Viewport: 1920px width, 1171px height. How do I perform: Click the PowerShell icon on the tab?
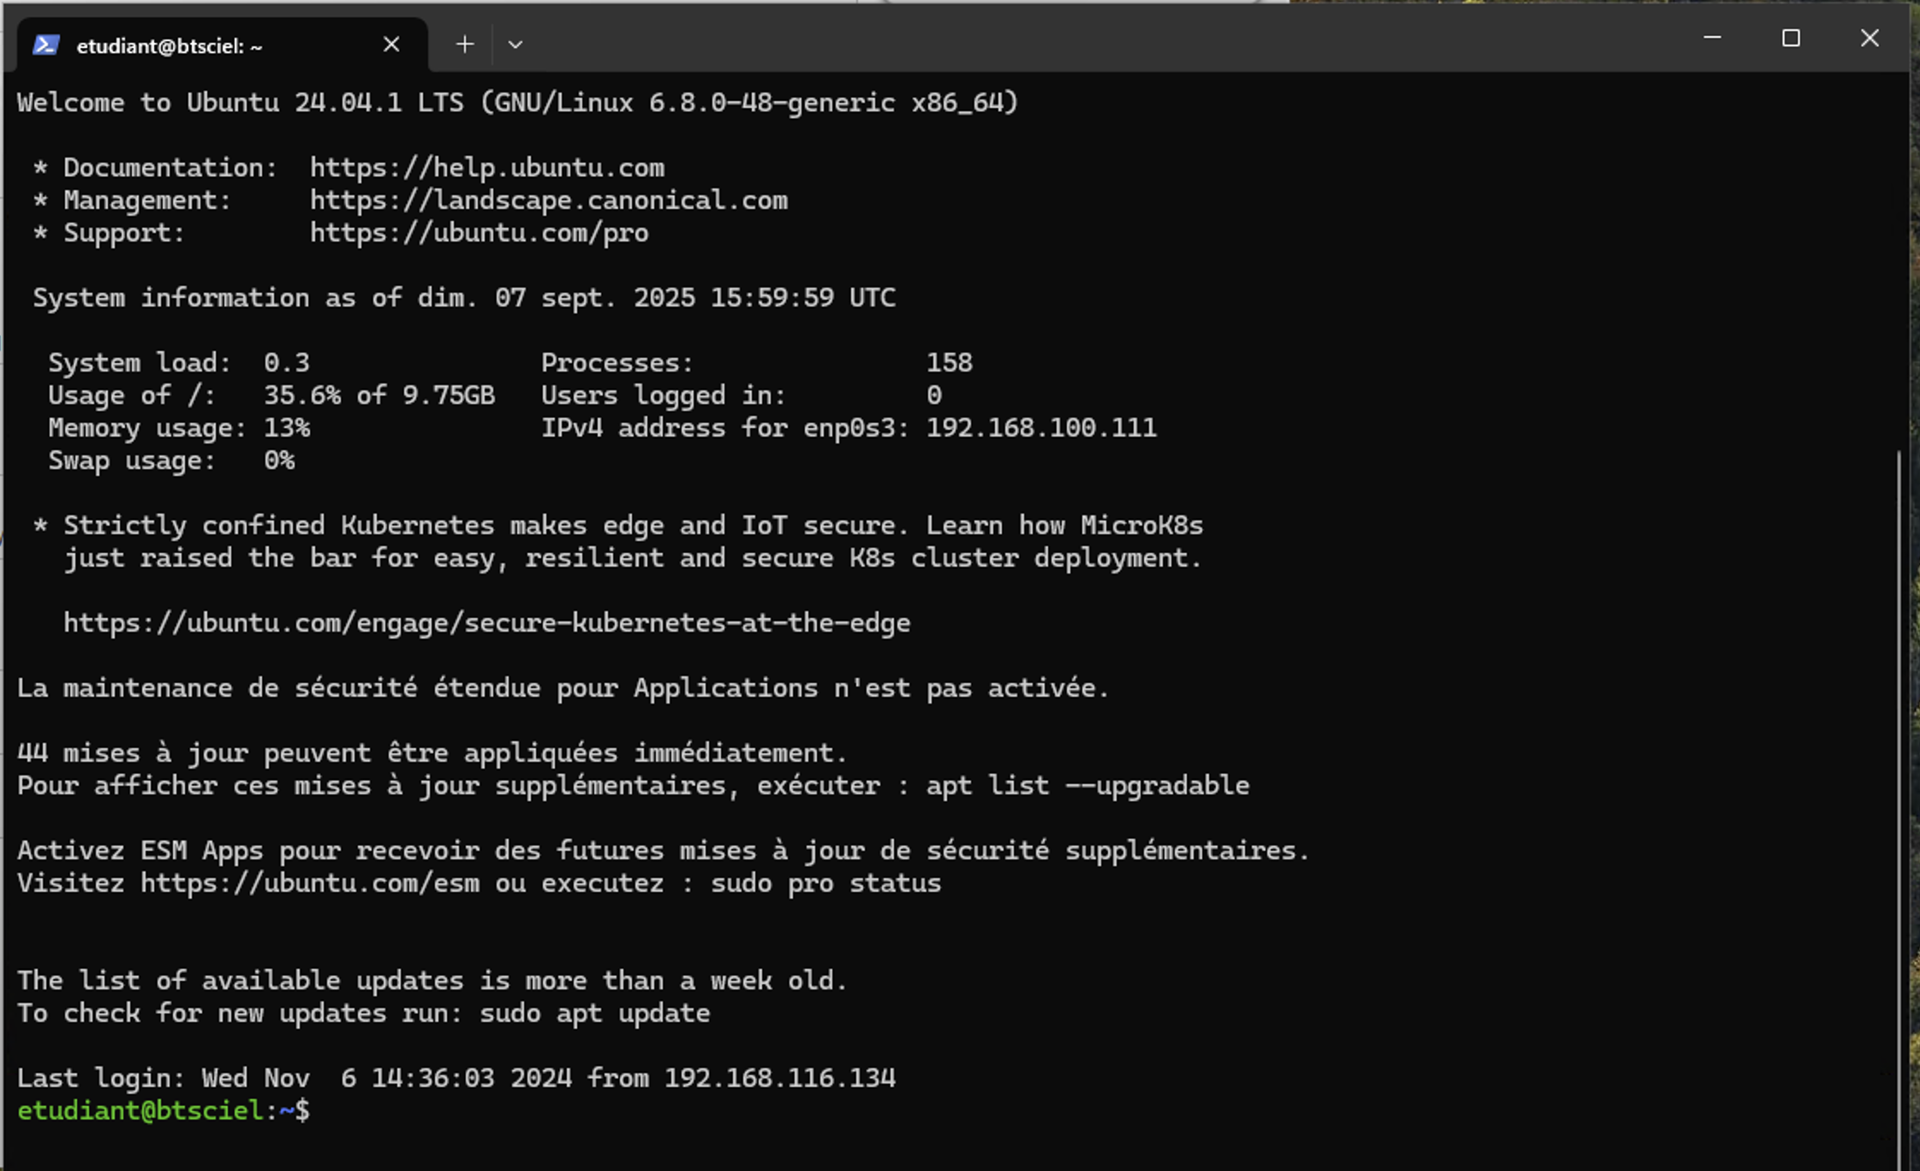pyautogui.click(x=45, y=45)
